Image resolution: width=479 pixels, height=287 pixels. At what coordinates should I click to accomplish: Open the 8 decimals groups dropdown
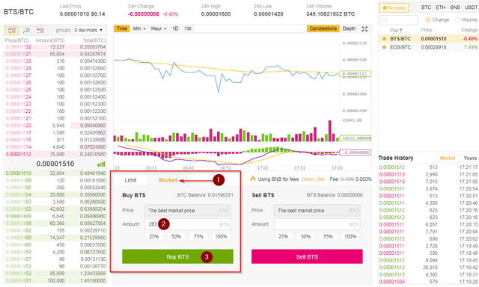pyautogui.click(x=88, y=30)
